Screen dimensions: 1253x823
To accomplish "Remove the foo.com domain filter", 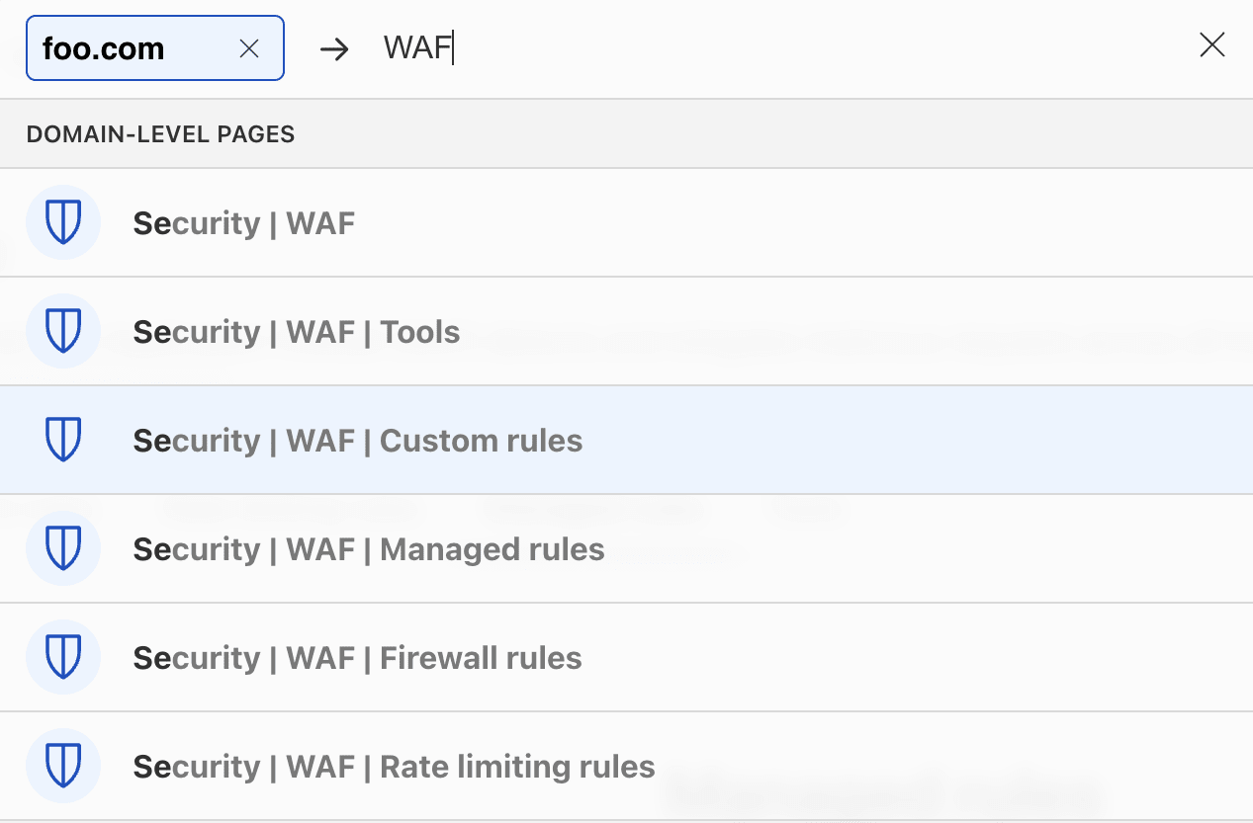I will click(x=249, y=48).
